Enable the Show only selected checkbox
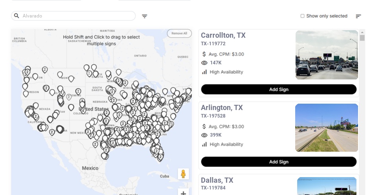Screen dimensions: 366x195 [302, 16]
